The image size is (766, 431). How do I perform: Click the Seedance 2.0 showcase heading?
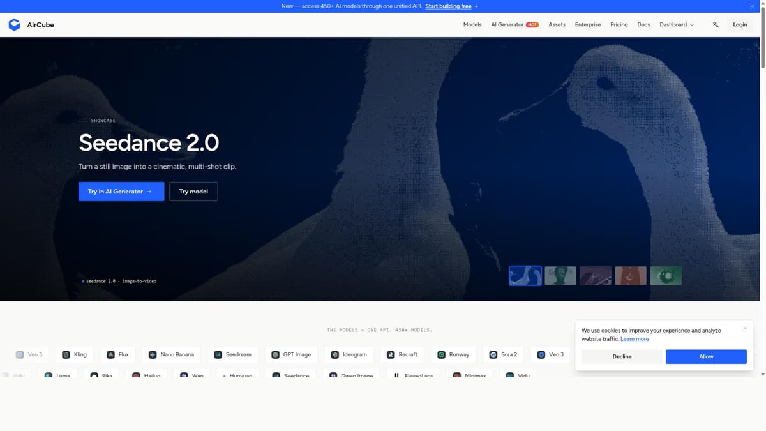149,142
